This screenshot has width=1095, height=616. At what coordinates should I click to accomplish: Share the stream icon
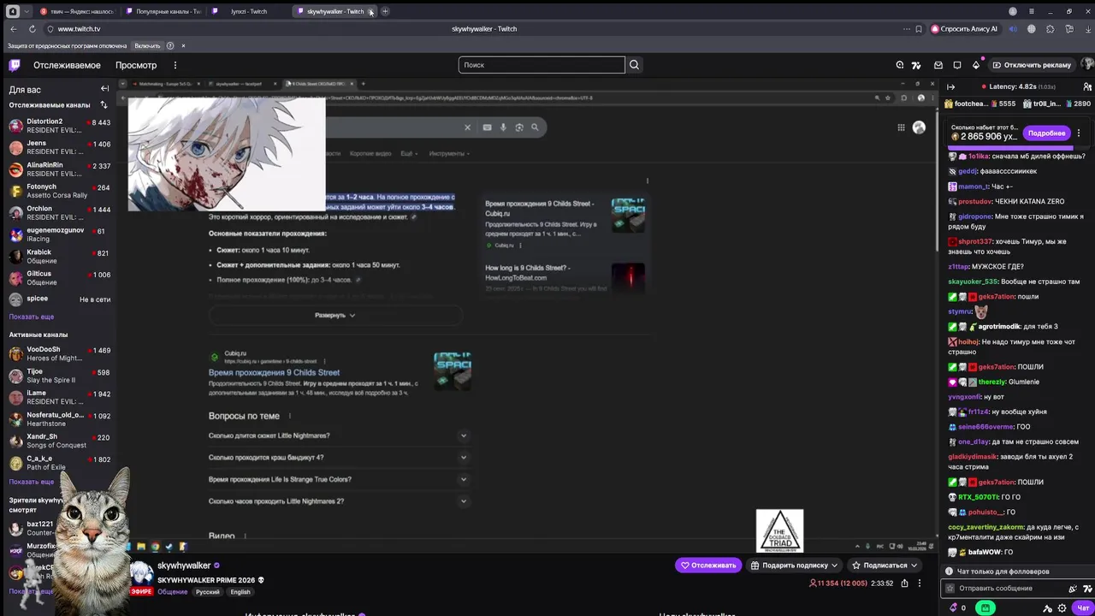tap(903, 583)
